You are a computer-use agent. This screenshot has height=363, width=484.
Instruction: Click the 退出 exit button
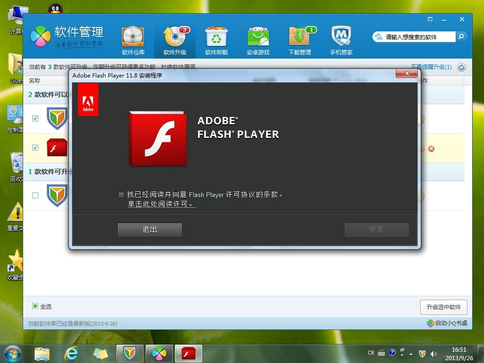click(x=150, y=230)
